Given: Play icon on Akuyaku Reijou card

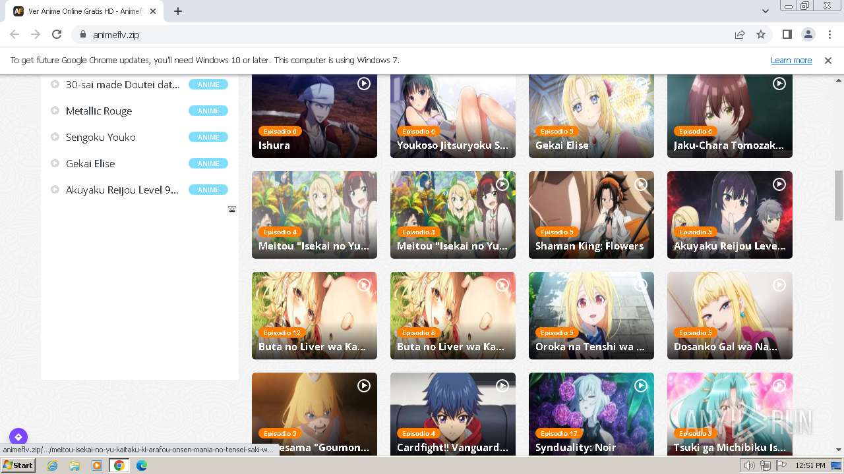Looking at the screenshot, I should [x=779, y=184].
